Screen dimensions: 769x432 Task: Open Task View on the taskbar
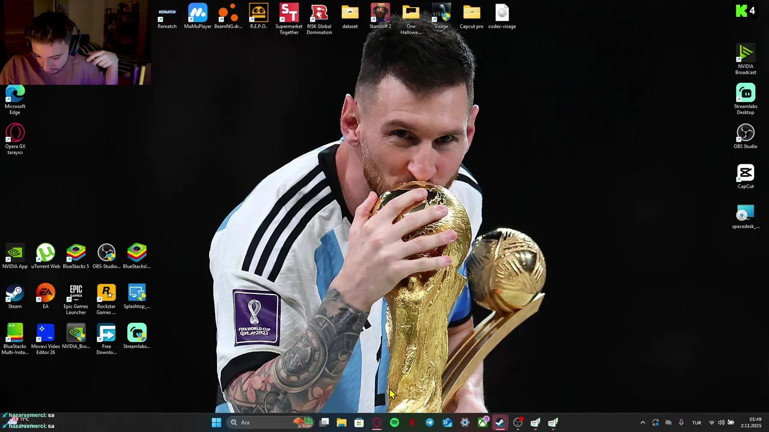(x=324, y=422)
